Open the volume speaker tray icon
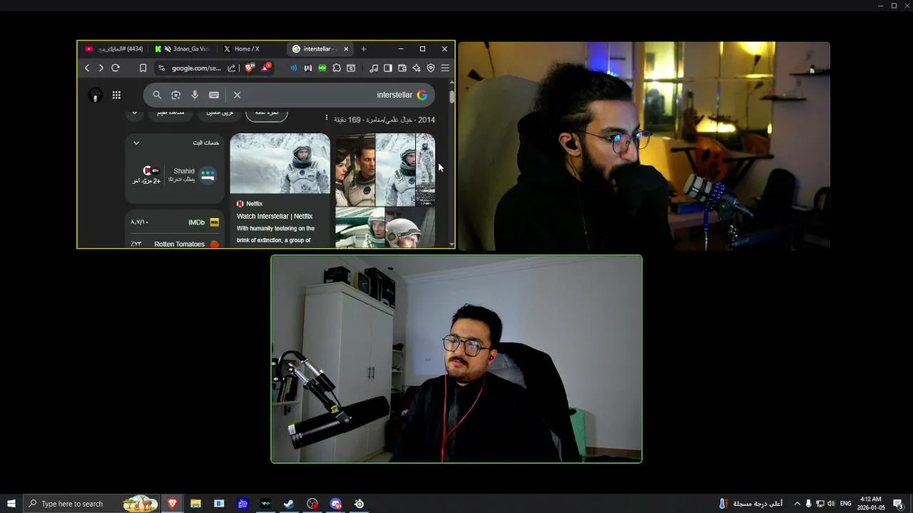Viewport: 913px width, 513px height. (x=831, y=504)
